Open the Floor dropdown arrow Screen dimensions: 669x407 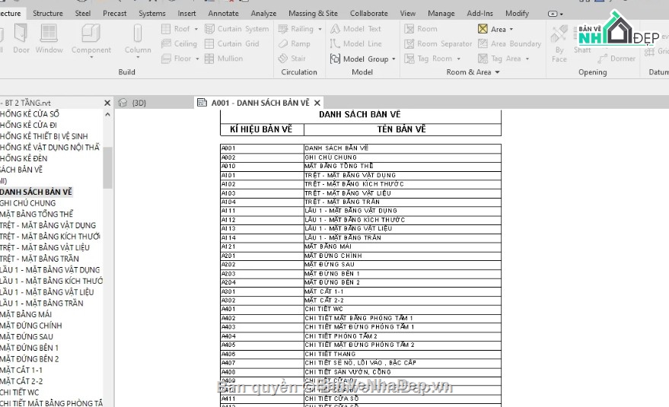tap(197, 59)
